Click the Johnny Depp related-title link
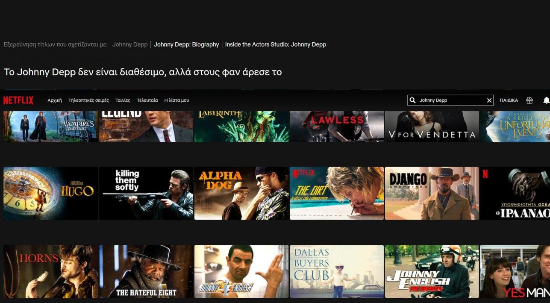The image size is (550, 303). pyautogui.click(x=129, y=44)
